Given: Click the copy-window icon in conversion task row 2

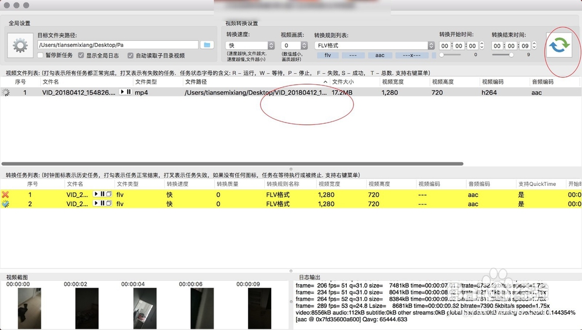Looking at the screenshot, I should click(109, 203).
